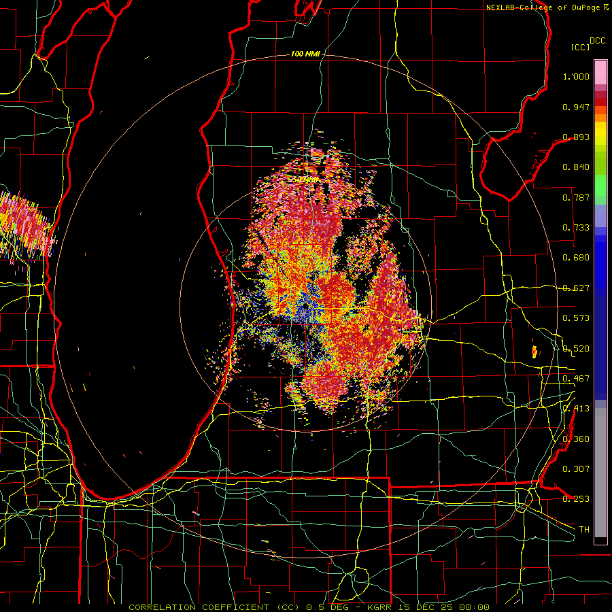Pick the gray segment of the color bar
This screenshot has height=612, width=612.
click(x=600, y=473)
